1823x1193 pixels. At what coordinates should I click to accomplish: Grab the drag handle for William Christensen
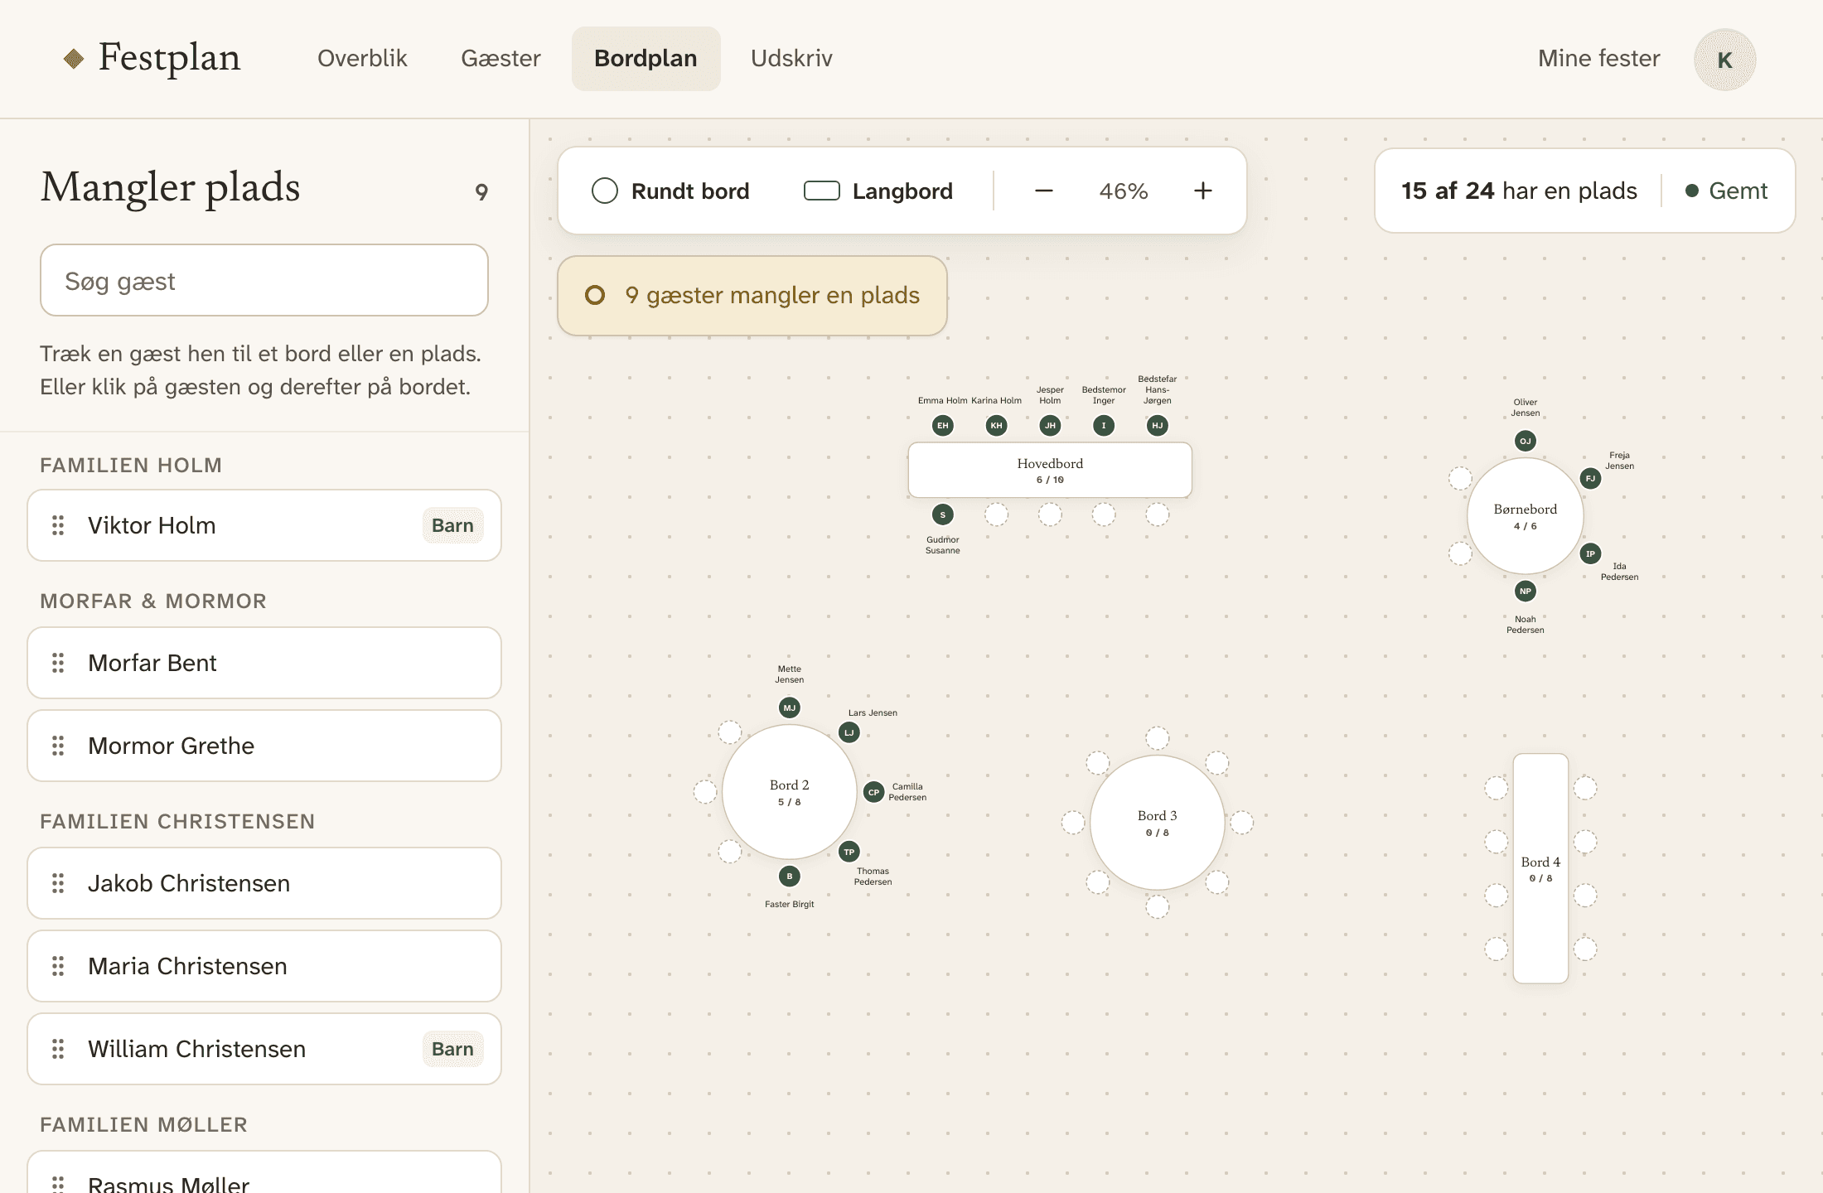point(58,1049)
